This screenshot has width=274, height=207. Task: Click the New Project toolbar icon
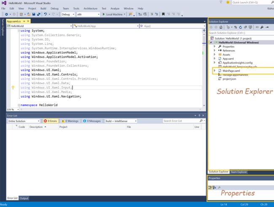pos(21,14)
